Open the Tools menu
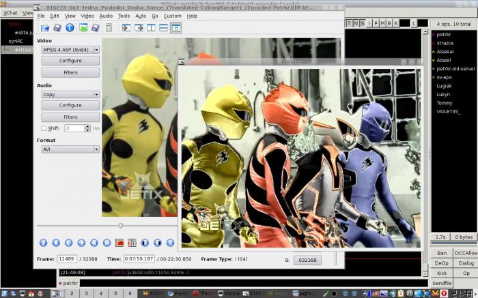This screenshot has height=298, width=478. pyautogui.click(x=124, y=16)
